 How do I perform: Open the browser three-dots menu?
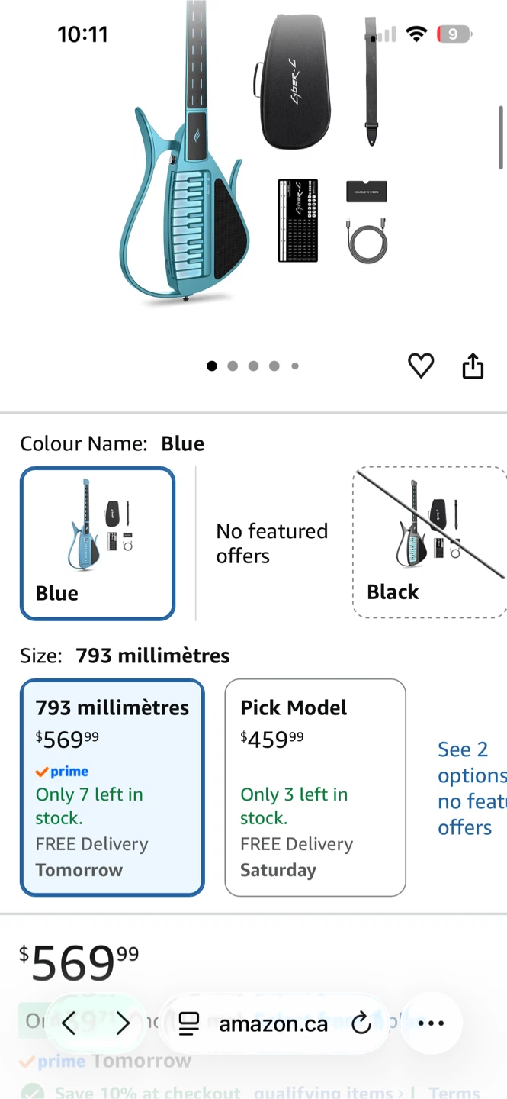(x=431, y=1023)
